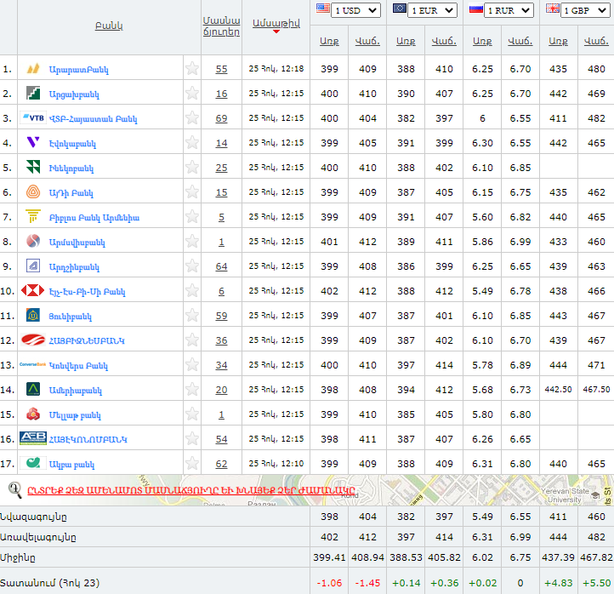Open the VTB bank name link

point(93,119)
